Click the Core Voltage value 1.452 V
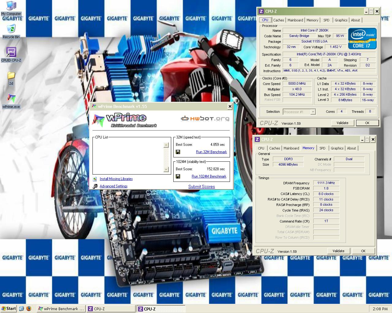The image size is (392, 313). pos(336,47)
